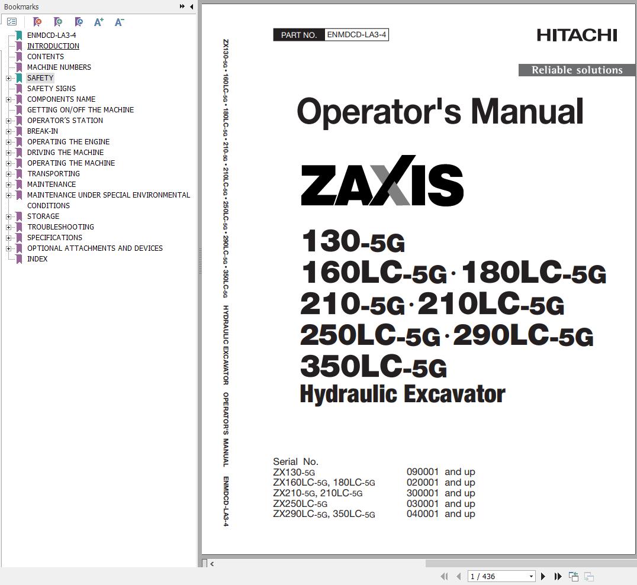Open the bookmark options list icon
The height and width of the screenshot is (585, 637).
[x=12, y=22]
